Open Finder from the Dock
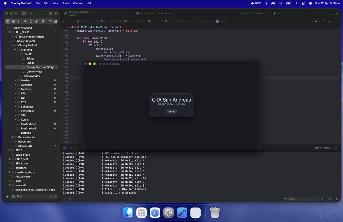 click(x=128, y=213)
